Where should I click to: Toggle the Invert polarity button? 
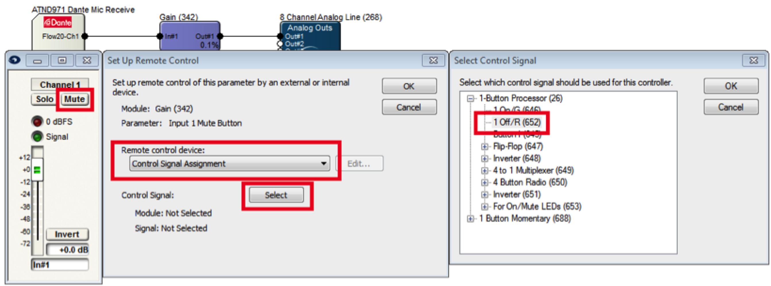(x=67, y=234)
